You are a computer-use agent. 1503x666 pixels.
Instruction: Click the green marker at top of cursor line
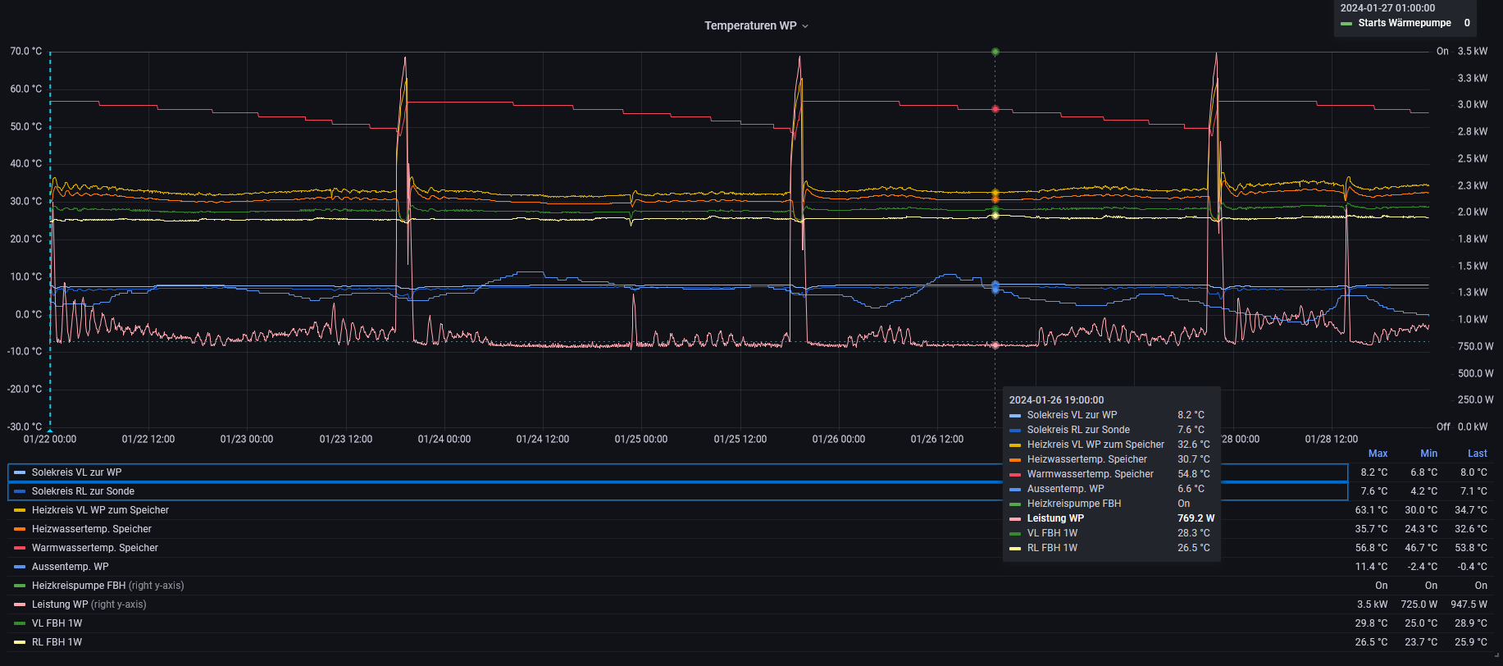[x=995, y=52]
